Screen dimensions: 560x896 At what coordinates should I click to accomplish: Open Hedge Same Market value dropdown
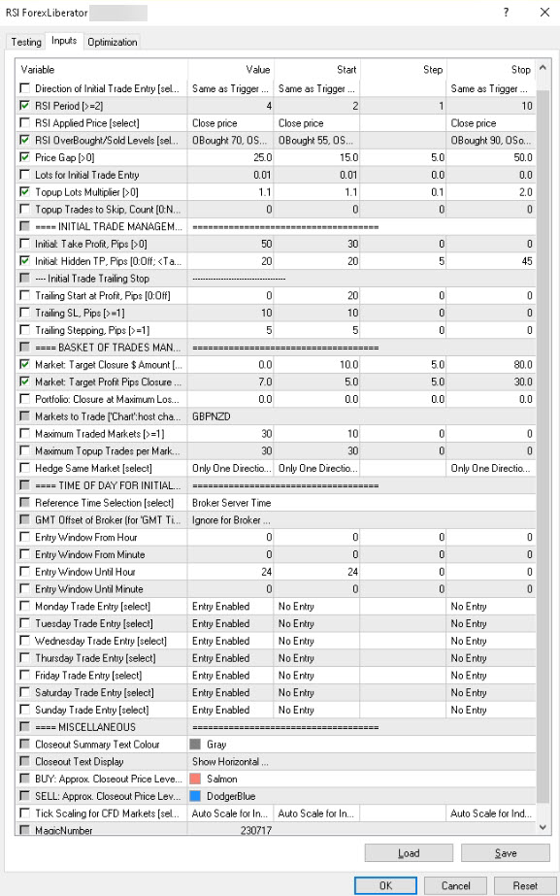pyautogui.click(x=231, y=468)
